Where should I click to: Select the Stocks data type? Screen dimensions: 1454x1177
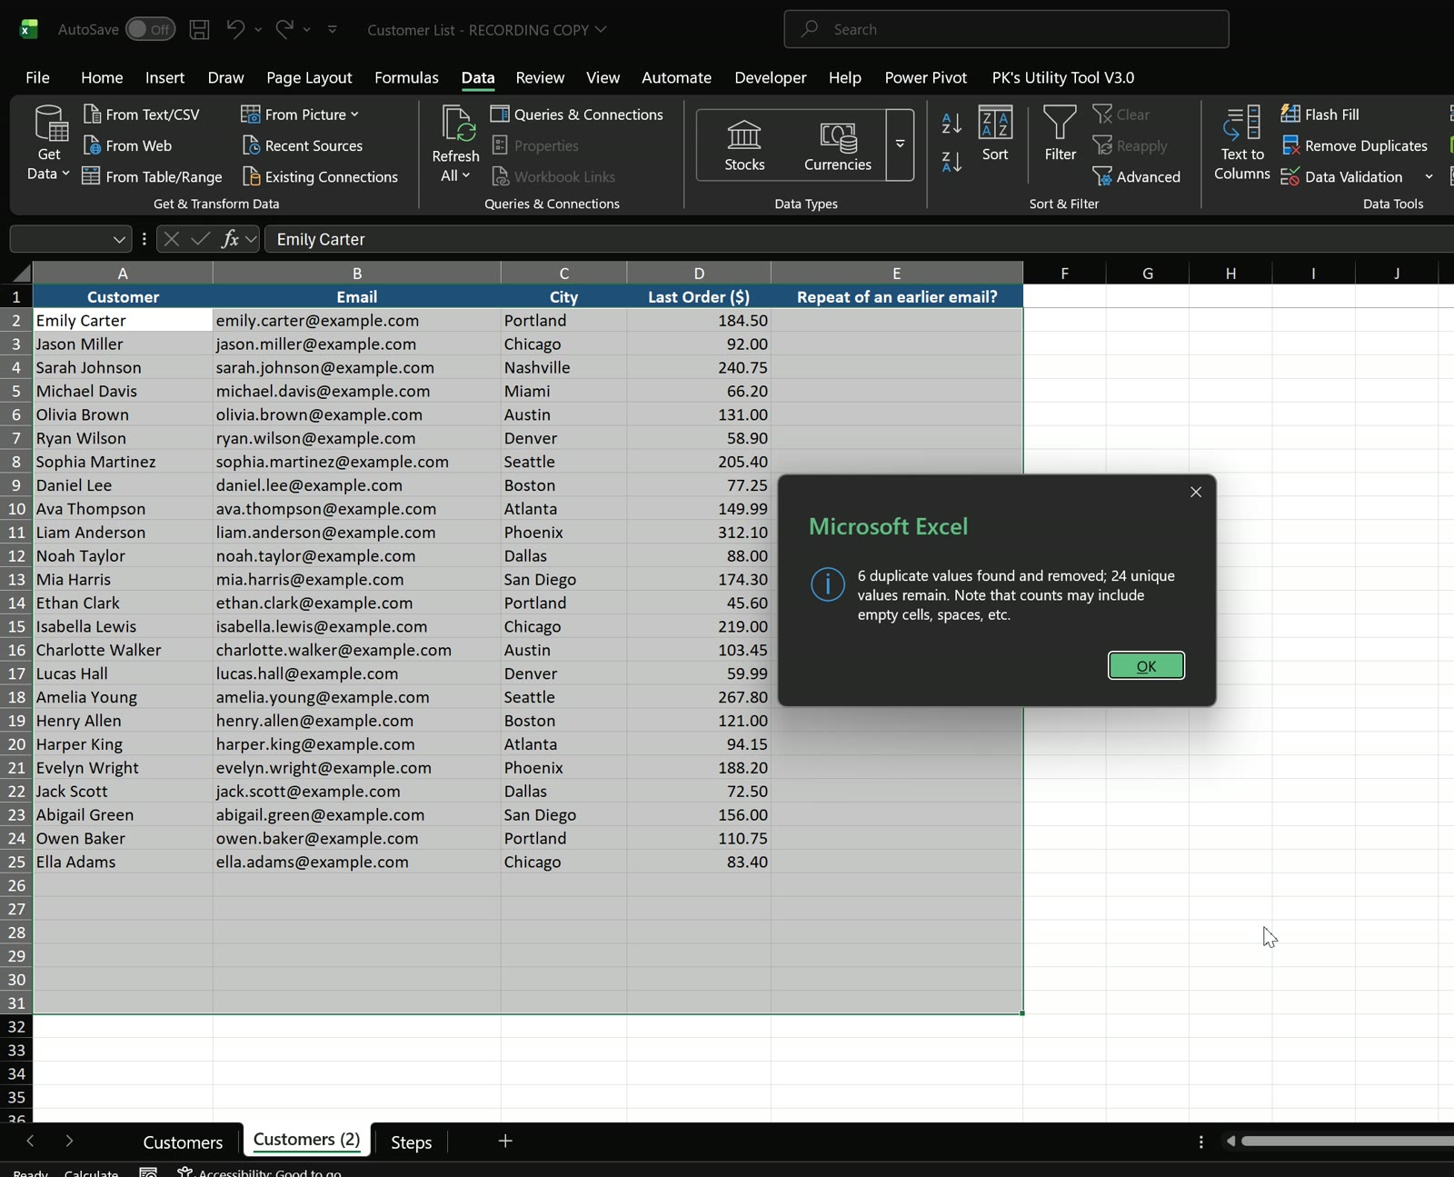click(744, 145)
